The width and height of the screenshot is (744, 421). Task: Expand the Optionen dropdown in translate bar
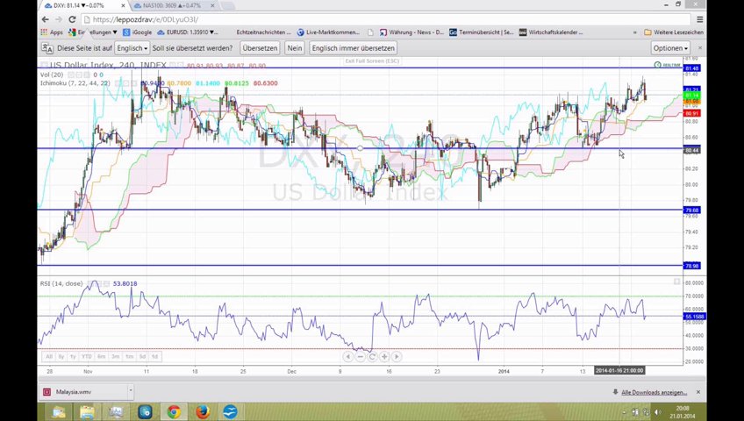670,48
